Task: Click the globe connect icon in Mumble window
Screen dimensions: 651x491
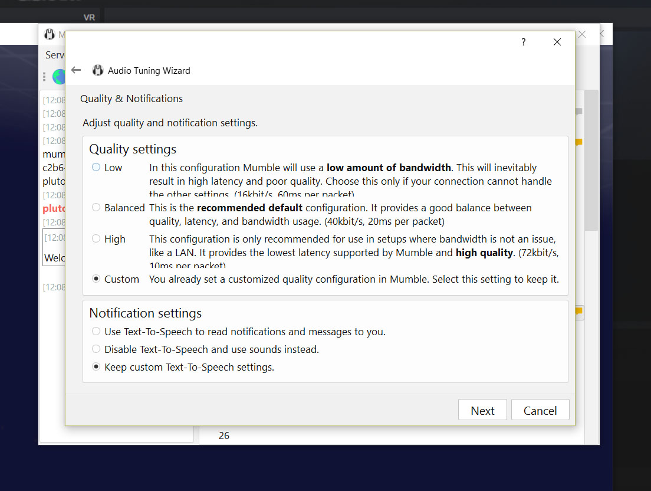Action: coord(60,77)
